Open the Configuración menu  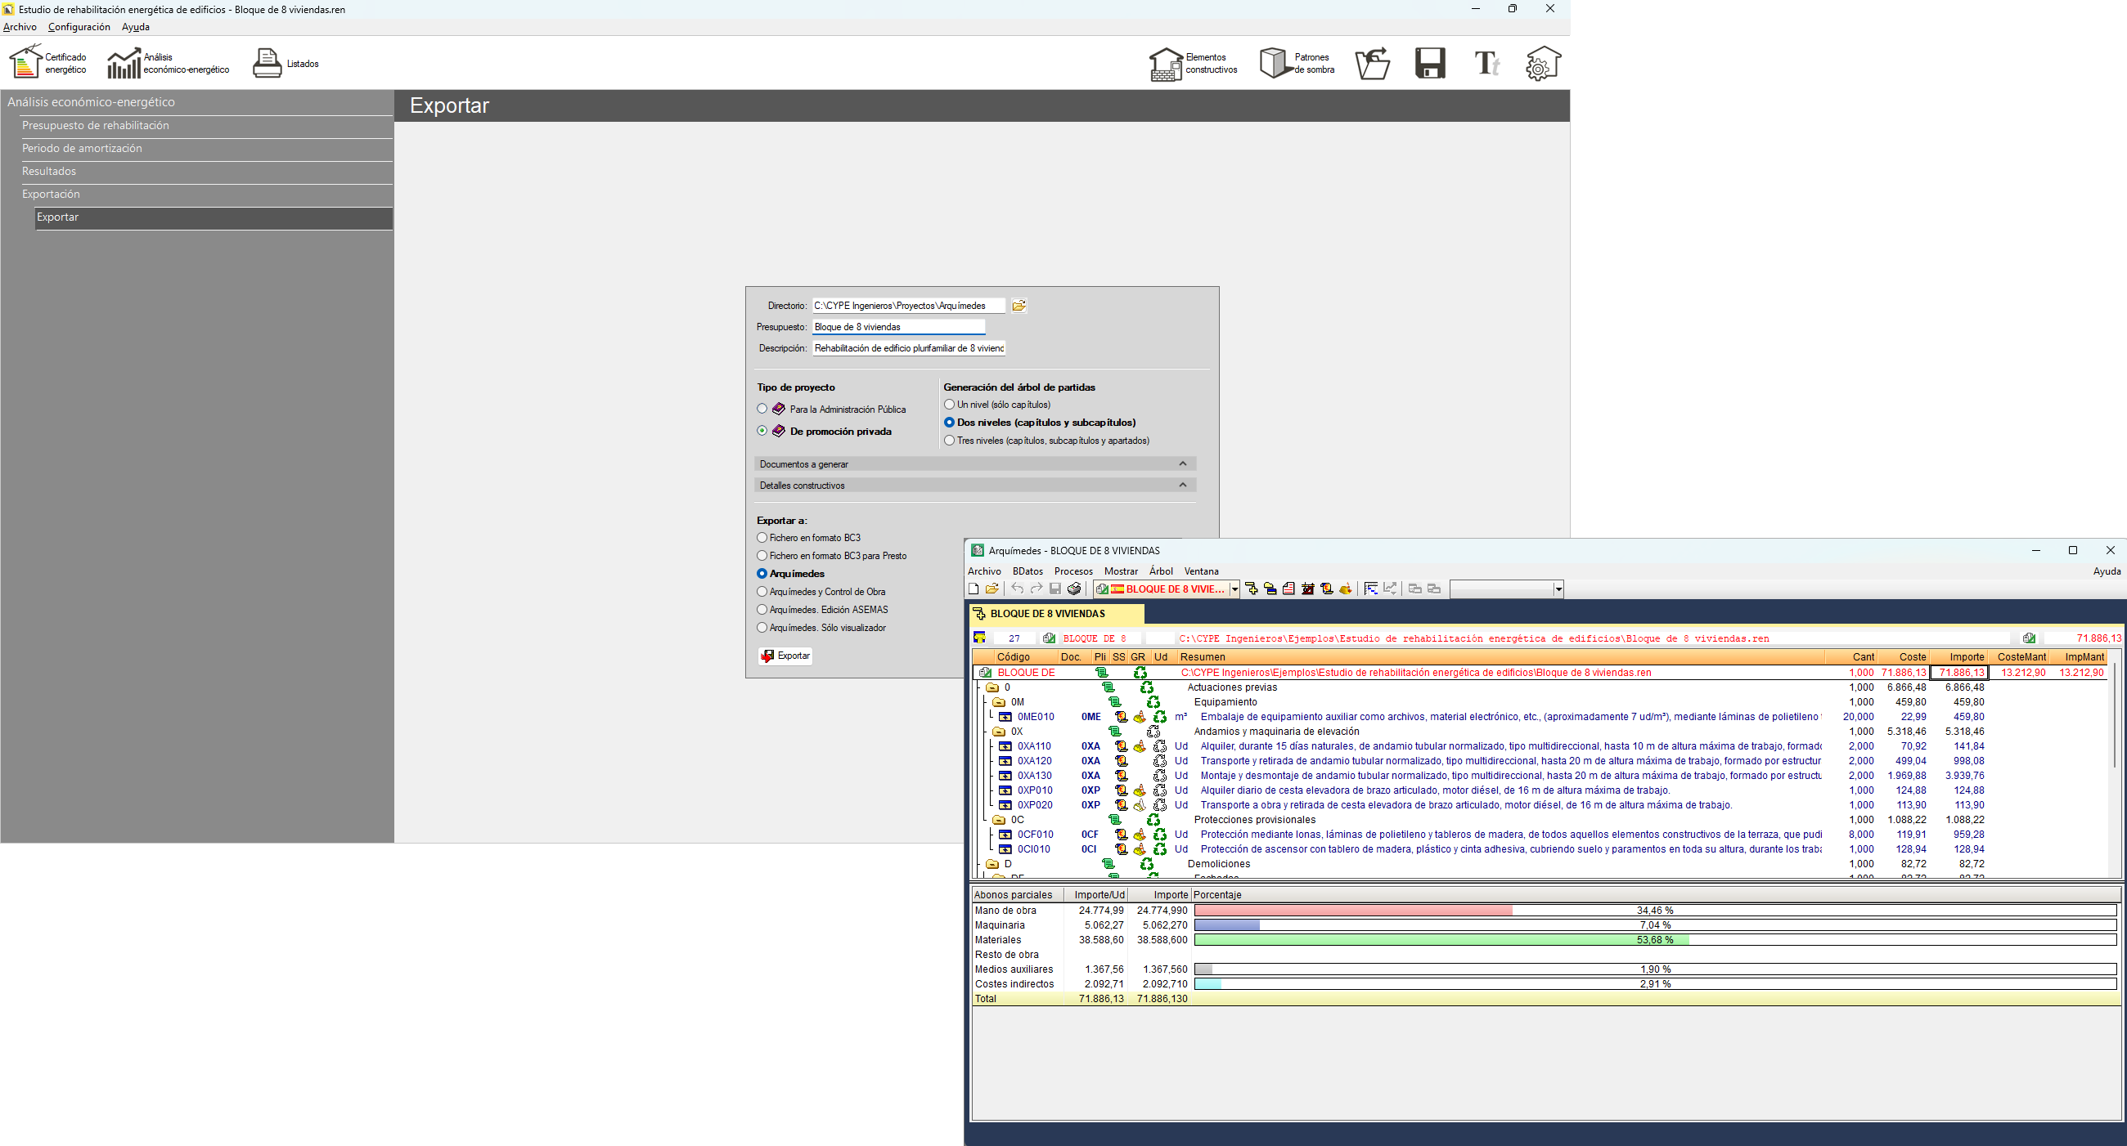tap(79, 27)
